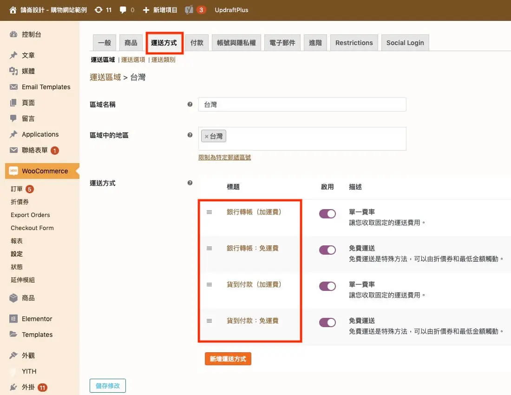Click 新增運送方式 button
This screenshot has width=511, height=395.
228,359
